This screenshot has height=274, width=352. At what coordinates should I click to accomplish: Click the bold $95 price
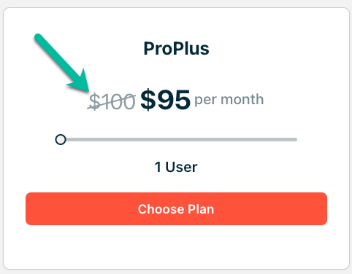(165, 100)
